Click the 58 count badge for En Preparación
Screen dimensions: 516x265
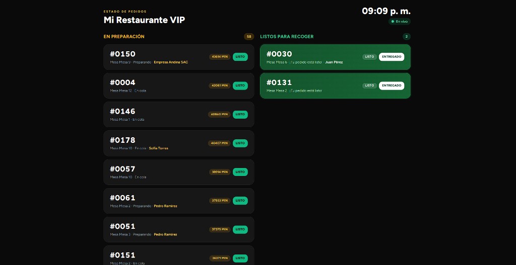(249, 36)
